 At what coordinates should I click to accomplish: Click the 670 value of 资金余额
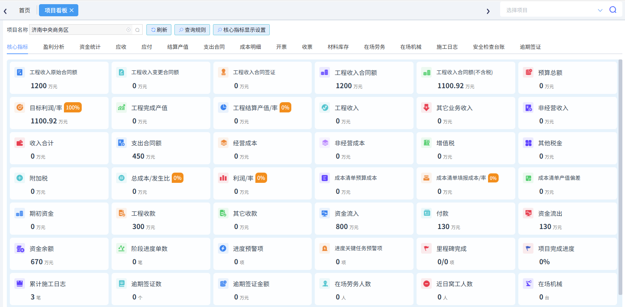tap(37, 262)
